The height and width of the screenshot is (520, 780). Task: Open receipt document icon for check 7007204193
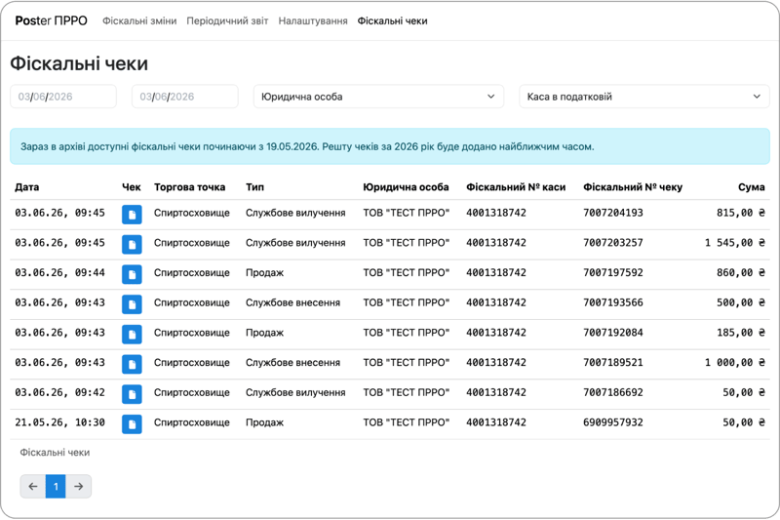[x=132, y=215]
